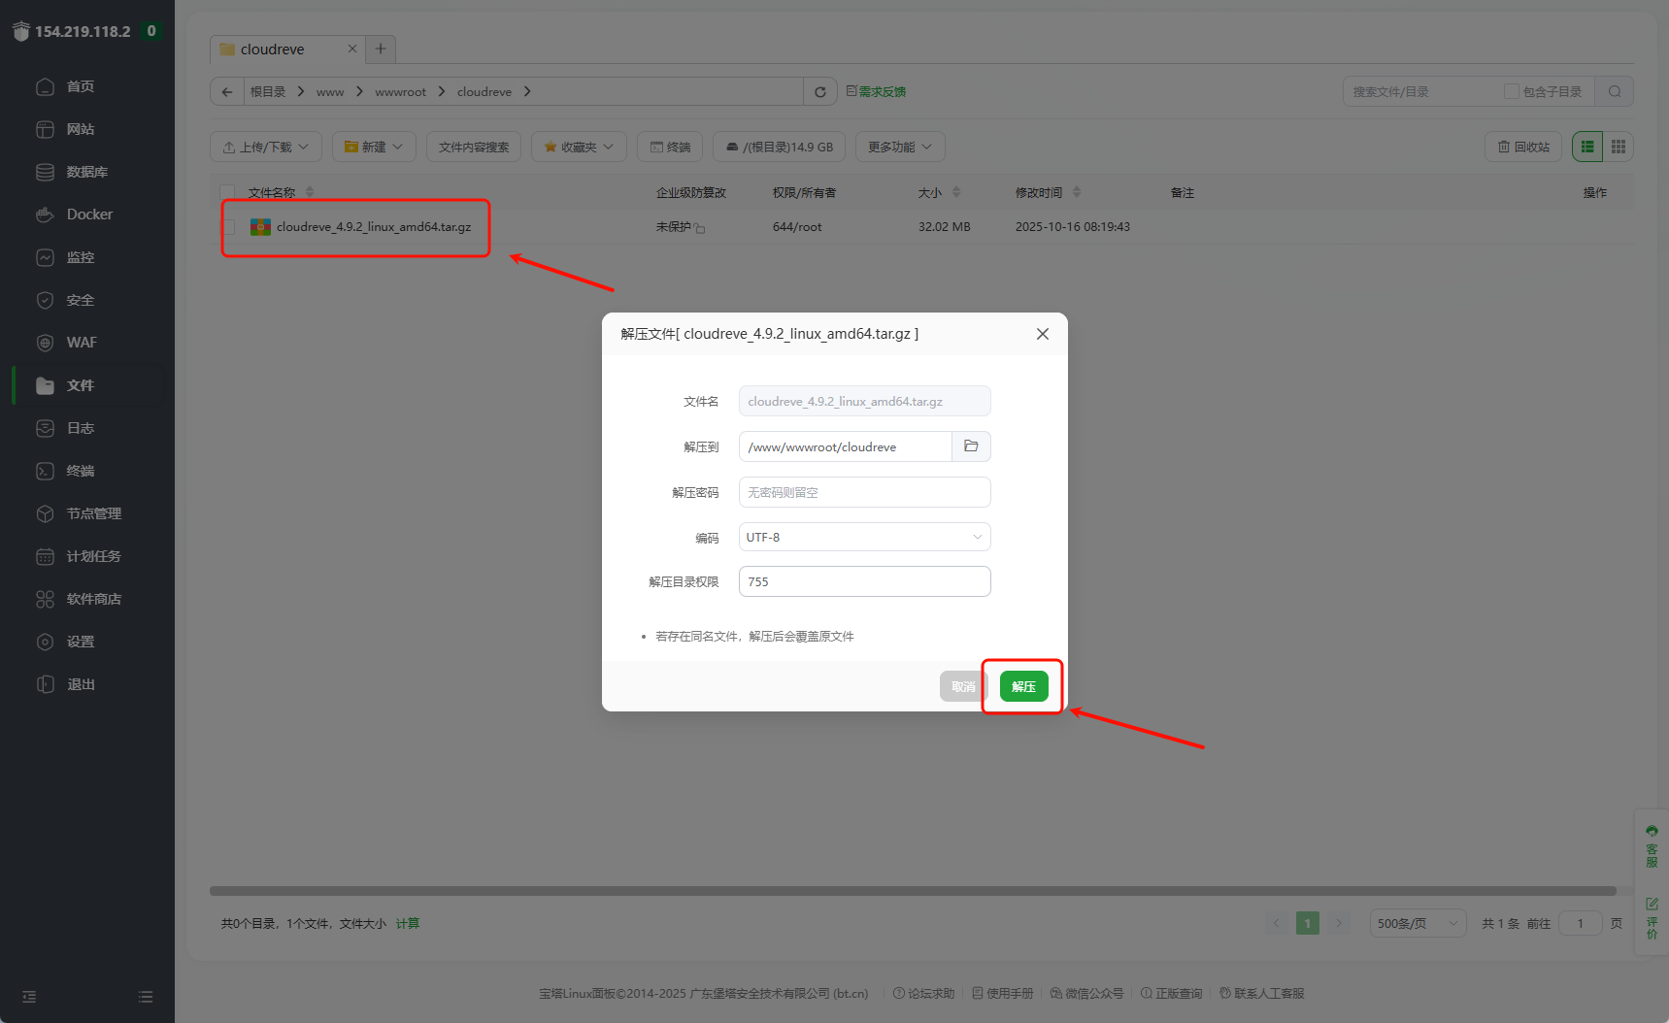Open the Database sidebar menu item
1669x1023 pixels.
[x=85, y=172]
